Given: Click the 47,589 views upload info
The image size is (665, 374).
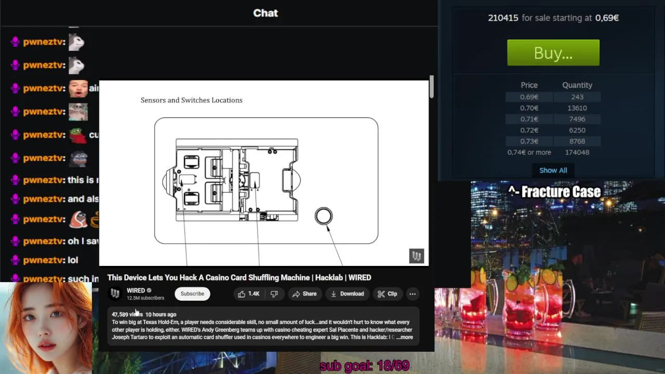Looking at the screenshot, I should pos(144,314).
